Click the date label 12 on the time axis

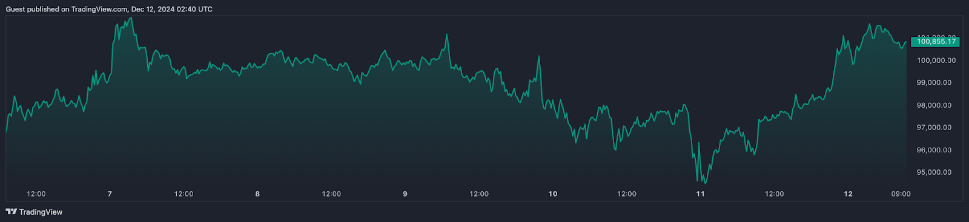848,194
